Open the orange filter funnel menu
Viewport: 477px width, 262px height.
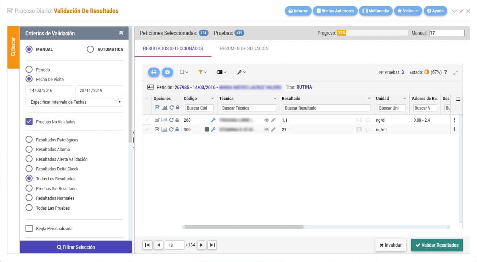pos(203,72)
